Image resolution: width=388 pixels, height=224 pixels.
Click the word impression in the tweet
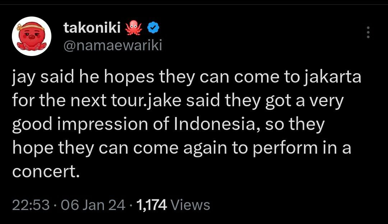pos(103,125)
